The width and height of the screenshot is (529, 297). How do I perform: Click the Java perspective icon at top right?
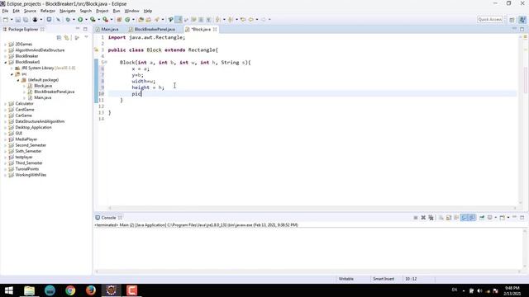pyautogui.click(x=522, y=20)
